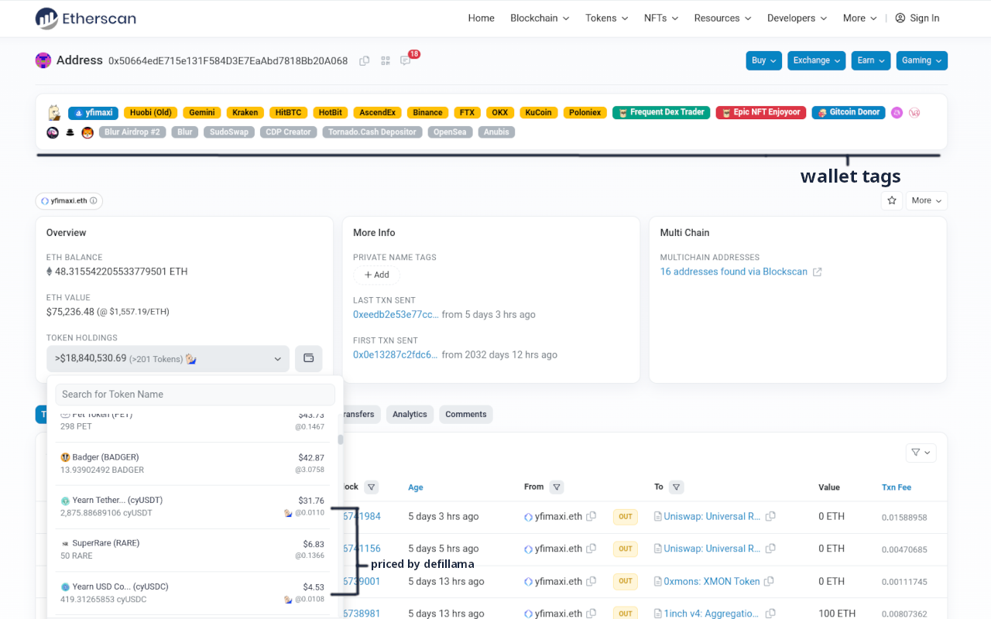Expand the NFTs menu
The image size is (991, 619).
point(661,18)
